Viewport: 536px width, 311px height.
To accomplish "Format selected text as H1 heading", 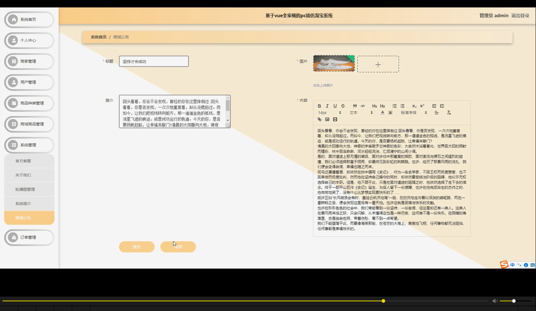I will pos(374,106).
